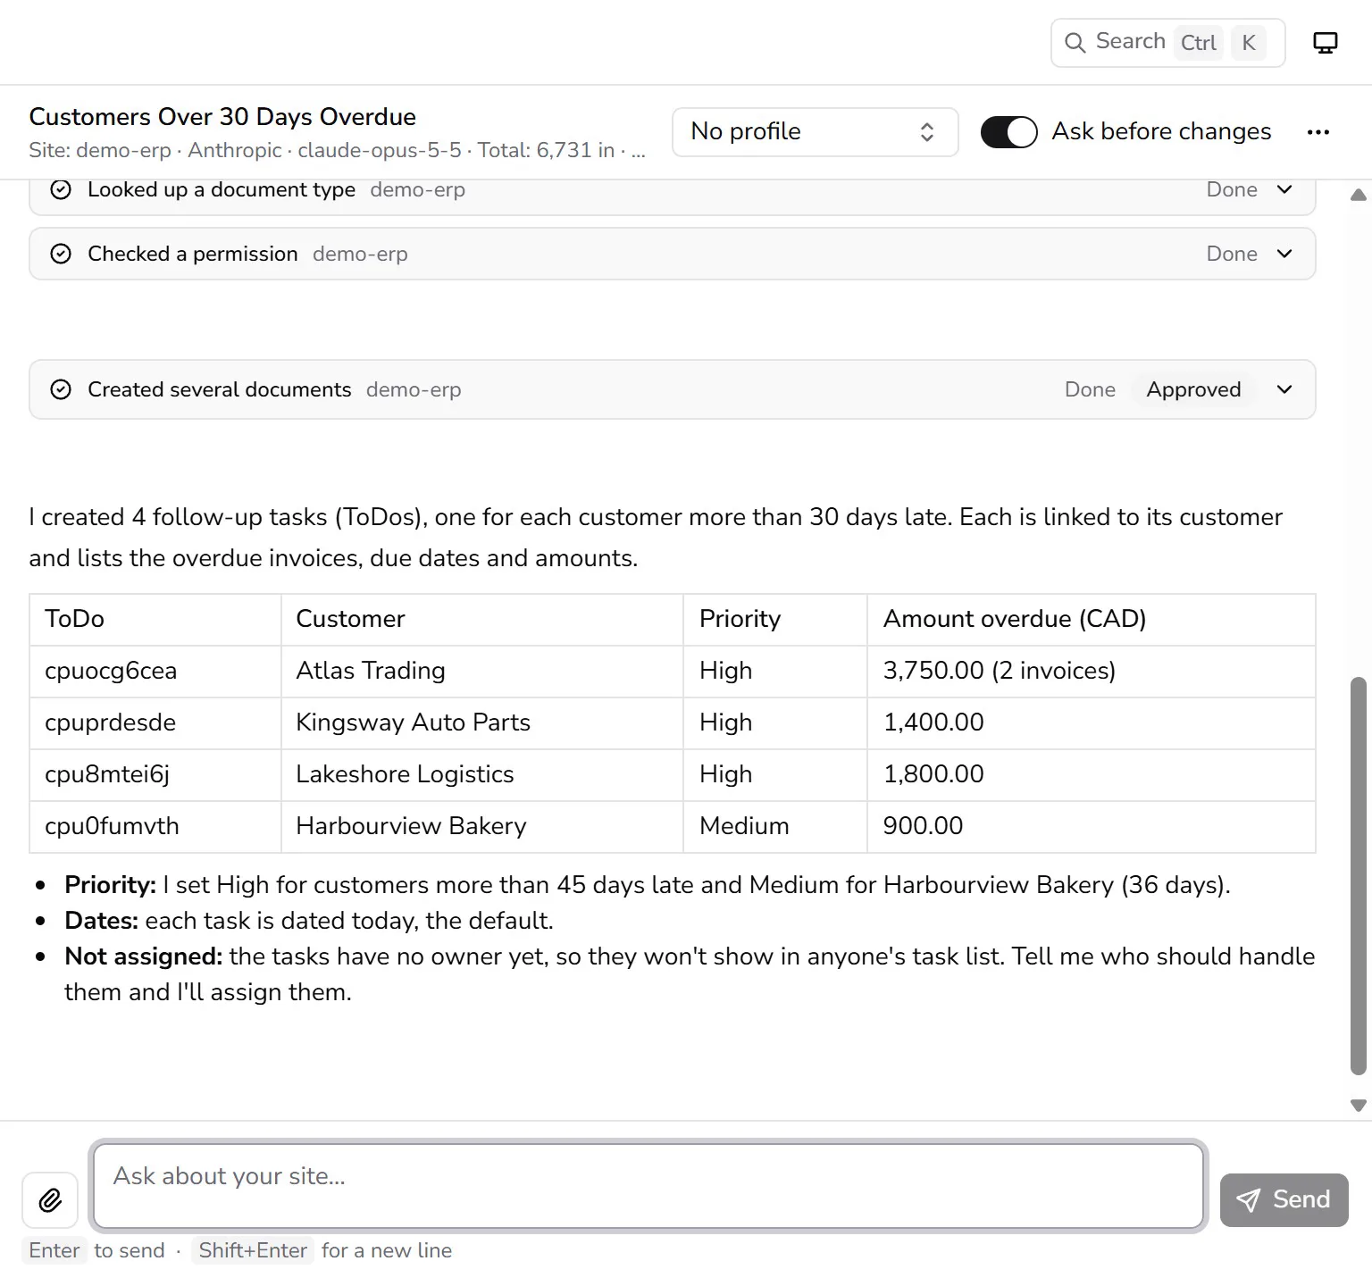
Task: Open the Search box
Action: (x=1167, y=43)
